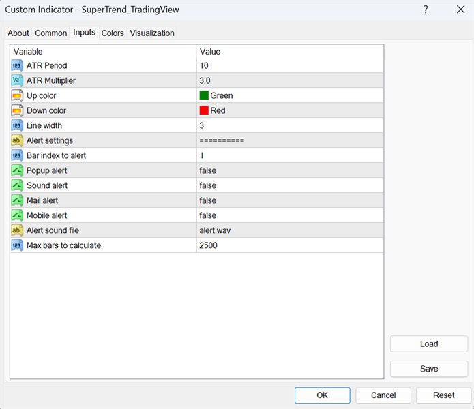Click the Cancel button

[x=383, y=395]
